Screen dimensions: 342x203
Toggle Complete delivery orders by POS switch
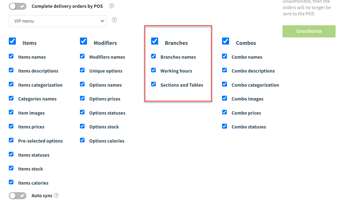[x=18, y=6]
